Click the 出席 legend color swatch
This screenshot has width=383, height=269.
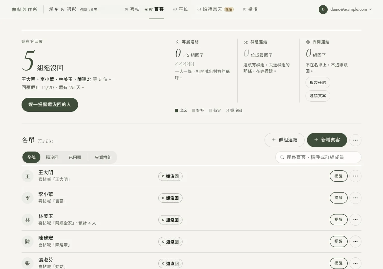(177, 111)
